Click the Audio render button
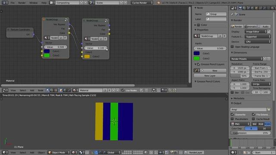This screenshot has height=155, width=276. (x=264, y=27)
